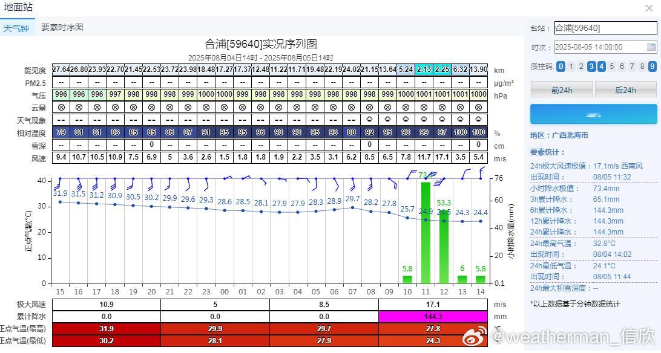Switch to the 天气钟 tab

tap(16, 28)
